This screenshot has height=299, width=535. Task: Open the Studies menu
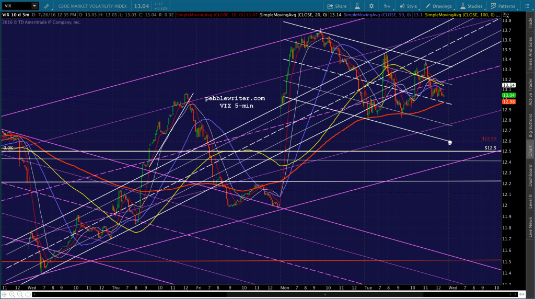pyautogui.click(x=471, y=6)
